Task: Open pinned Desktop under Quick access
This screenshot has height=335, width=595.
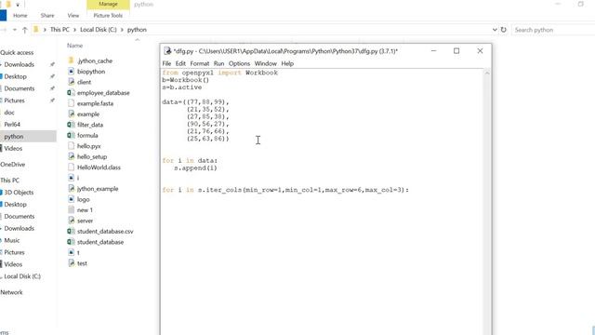Action: pyautogui.click(x=16, y=76)
